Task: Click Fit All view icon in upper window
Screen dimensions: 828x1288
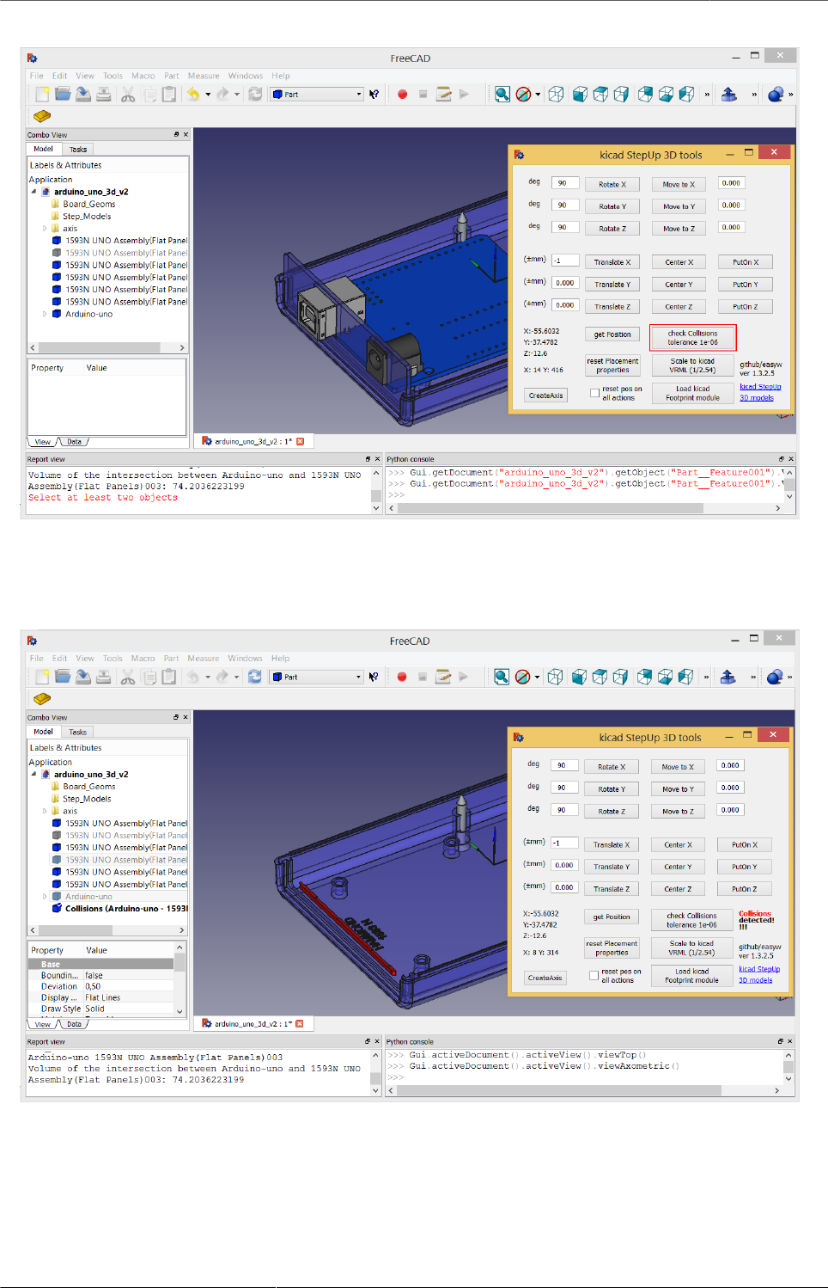Action: pyautogui.click(x=502, y=95)
